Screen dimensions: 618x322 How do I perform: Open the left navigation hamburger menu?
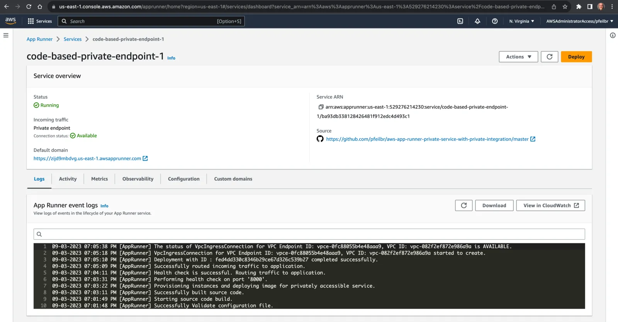[x=6, y=35]
